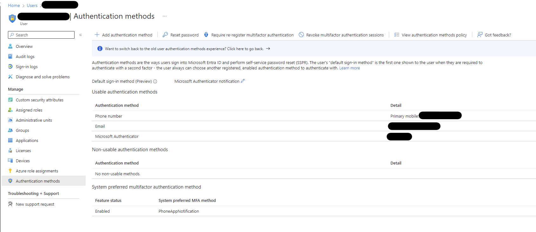Open the ellipsis more options beside page title
536x232 pixels.
[164, 16]
